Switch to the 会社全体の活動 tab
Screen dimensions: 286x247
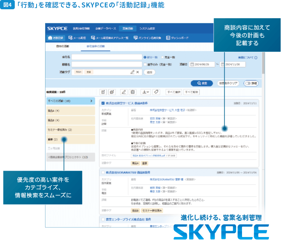pyautogui.click(x=95, y=46)
